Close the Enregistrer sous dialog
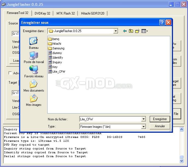Image resolution: width=188 pixels, height=167 pixels. pos(168,22)
